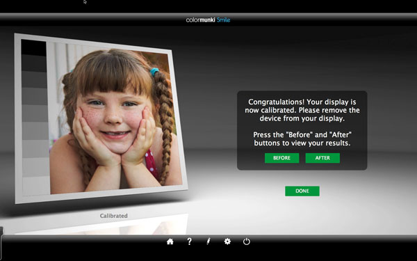Finish calibration with the DONE button
Image resolution: width=417 pixels, height=261 pixels.
click(302, 191)
